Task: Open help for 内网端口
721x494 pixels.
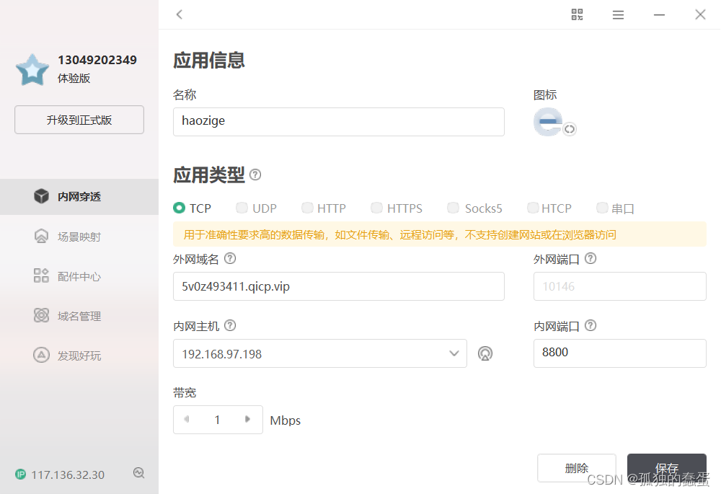Action: coord(590,326)
